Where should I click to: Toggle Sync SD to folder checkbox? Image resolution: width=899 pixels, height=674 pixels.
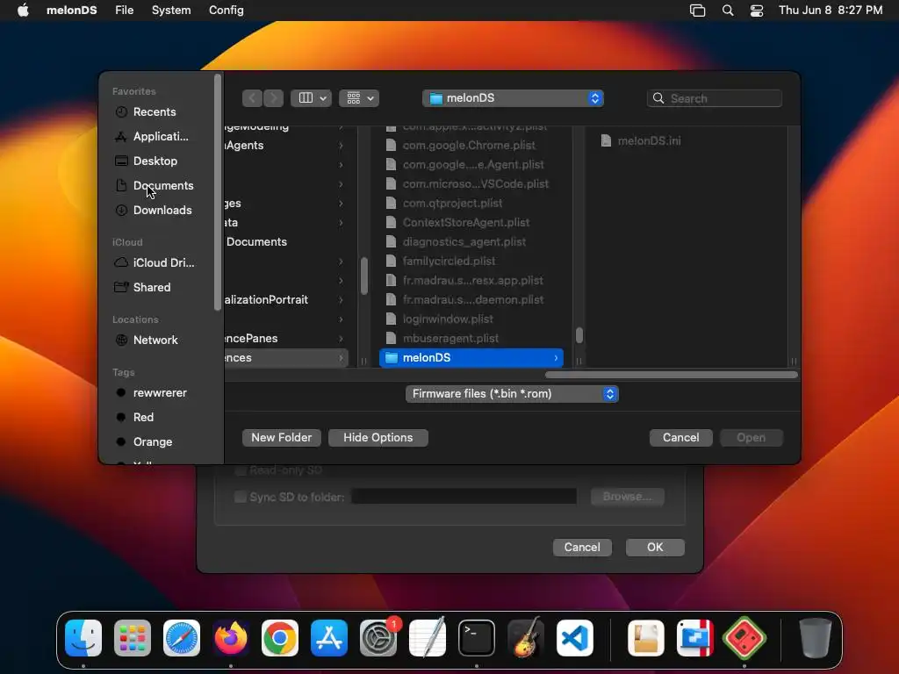click(241, 497)
